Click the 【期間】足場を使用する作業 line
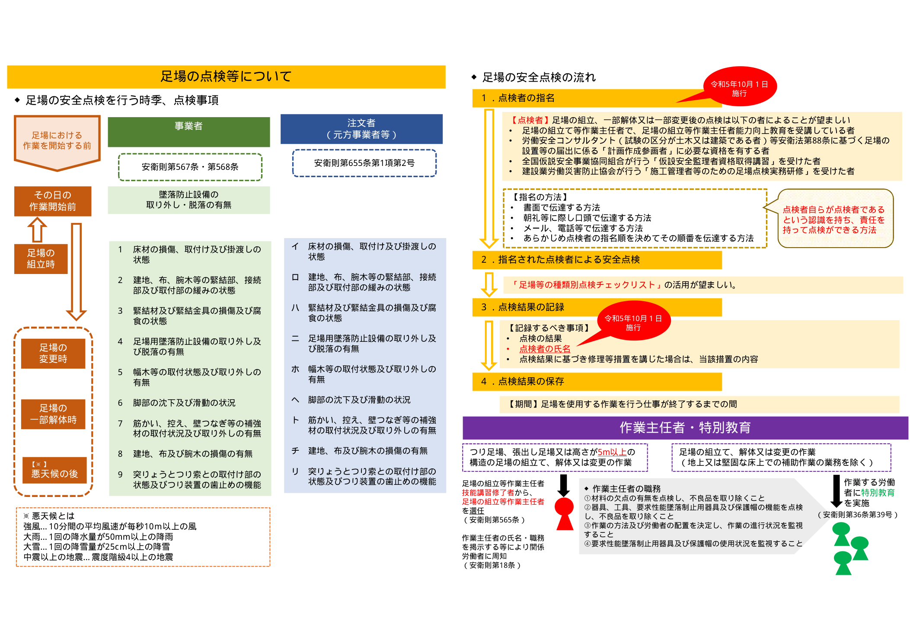This screenshot has width=910, height=643. click(x=621, y=404)
